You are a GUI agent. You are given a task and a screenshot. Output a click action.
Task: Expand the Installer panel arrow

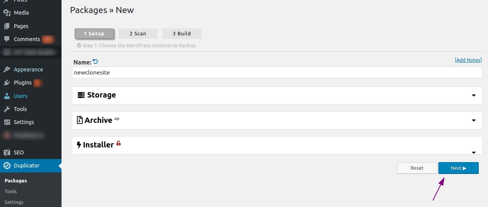(x=474, y=152)
